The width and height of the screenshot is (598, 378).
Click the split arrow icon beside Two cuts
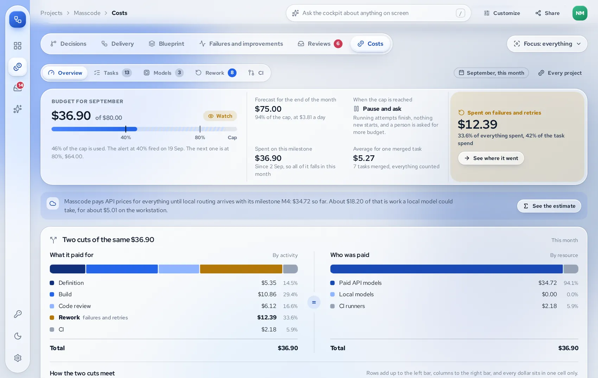(53, 240)
